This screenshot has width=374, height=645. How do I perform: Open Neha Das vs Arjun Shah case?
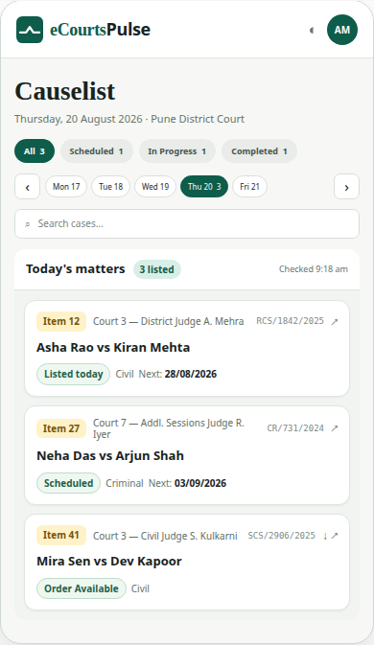[x=110, y=456]
